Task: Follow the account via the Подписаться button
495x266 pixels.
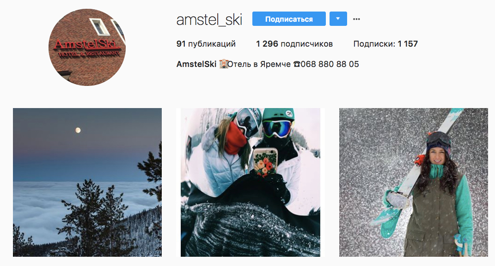Action: (289, 19)
